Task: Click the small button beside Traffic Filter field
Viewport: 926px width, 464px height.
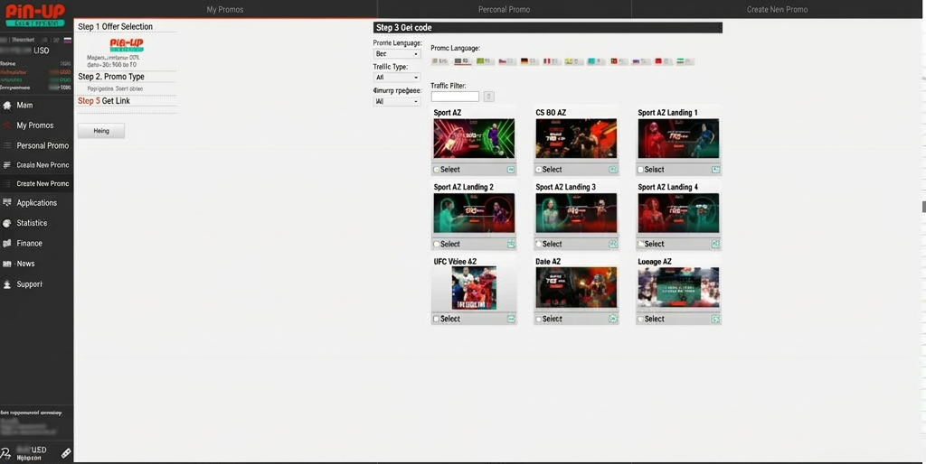Action: [x=489, y=97]
